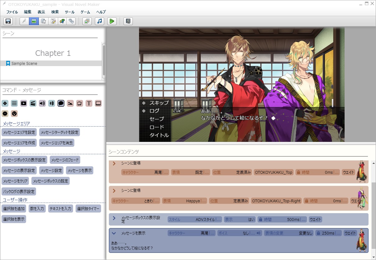
Task: Collapse the メッセージを表示 command row
Action: tap(114, 233)
